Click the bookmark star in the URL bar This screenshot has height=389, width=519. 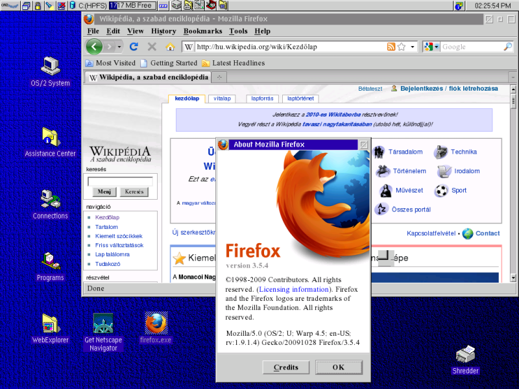coord(402,47)
